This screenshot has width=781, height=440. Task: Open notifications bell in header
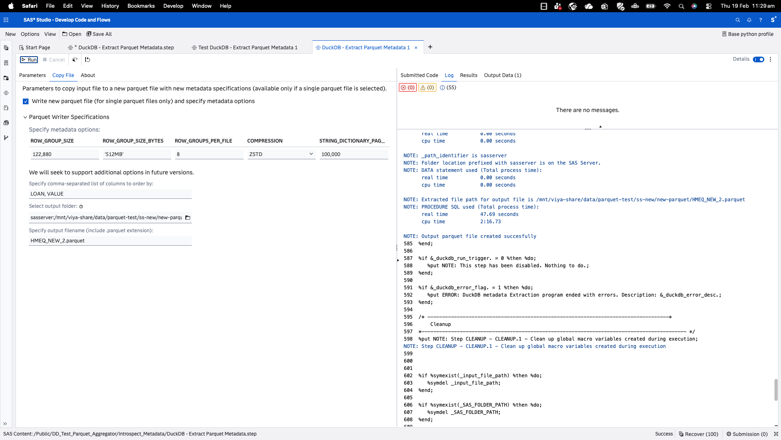point(749,20)
